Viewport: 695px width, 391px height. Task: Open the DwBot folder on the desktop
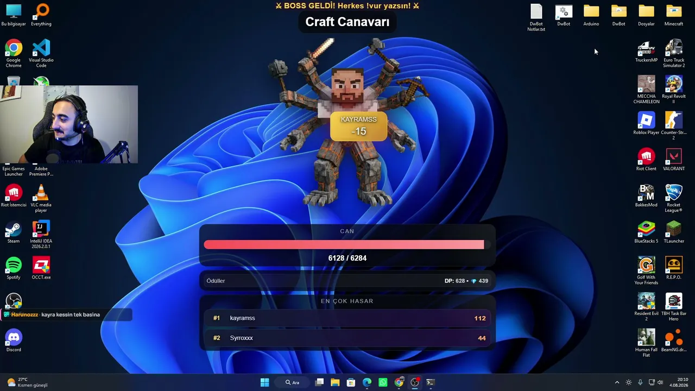coord(618,15)
